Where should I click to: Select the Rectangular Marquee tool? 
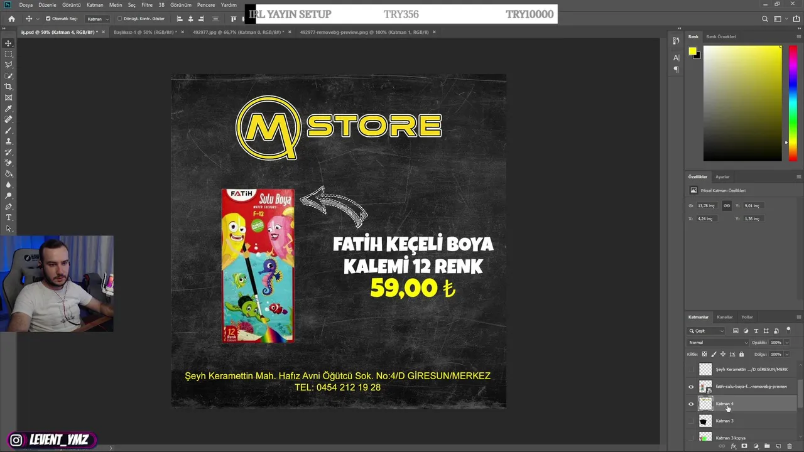click(8, 54)
